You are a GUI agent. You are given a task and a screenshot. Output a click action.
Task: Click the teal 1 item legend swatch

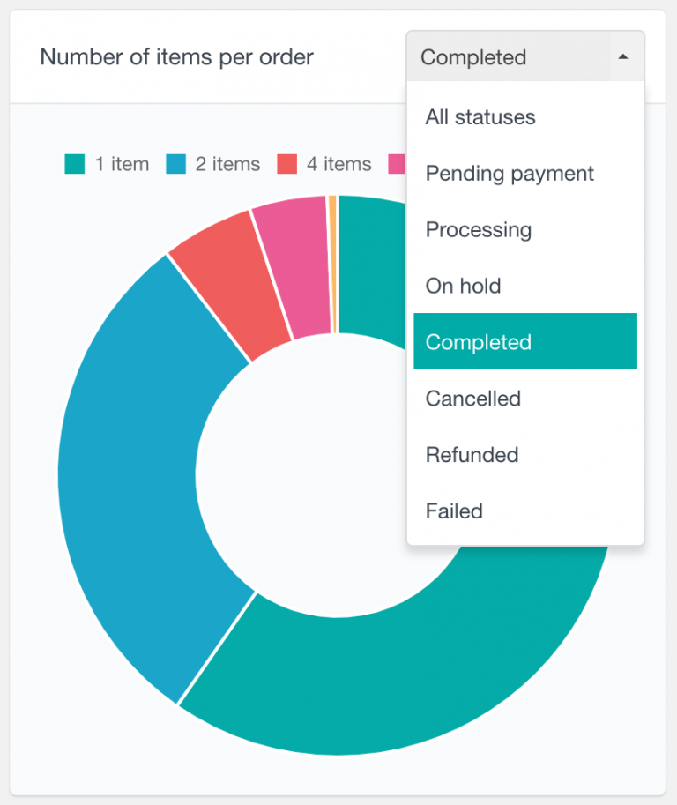(75, 164)
